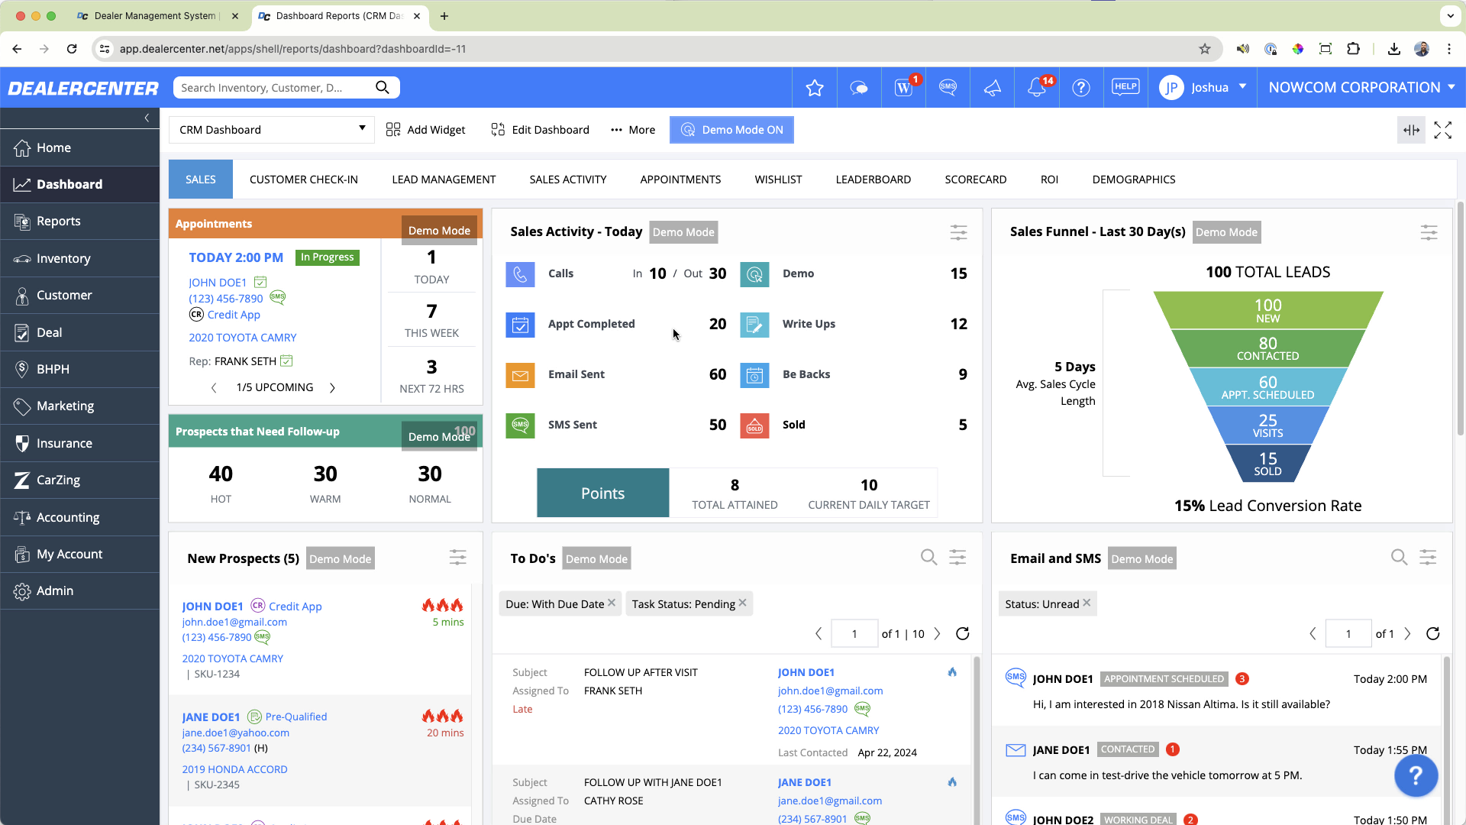
Task: Click the search icon in To Do's widget
Action: tap(928, 558)
